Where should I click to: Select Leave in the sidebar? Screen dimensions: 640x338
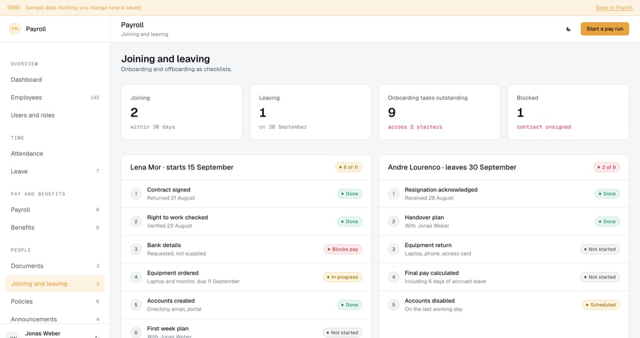(55, 171)
